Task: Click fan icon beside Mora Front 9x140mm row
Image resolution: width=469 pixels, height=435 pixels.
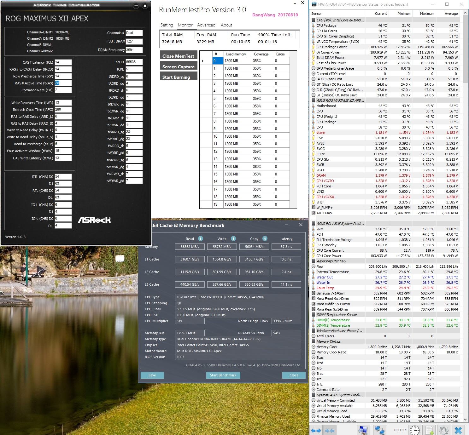Action: [x=314, y=299]
